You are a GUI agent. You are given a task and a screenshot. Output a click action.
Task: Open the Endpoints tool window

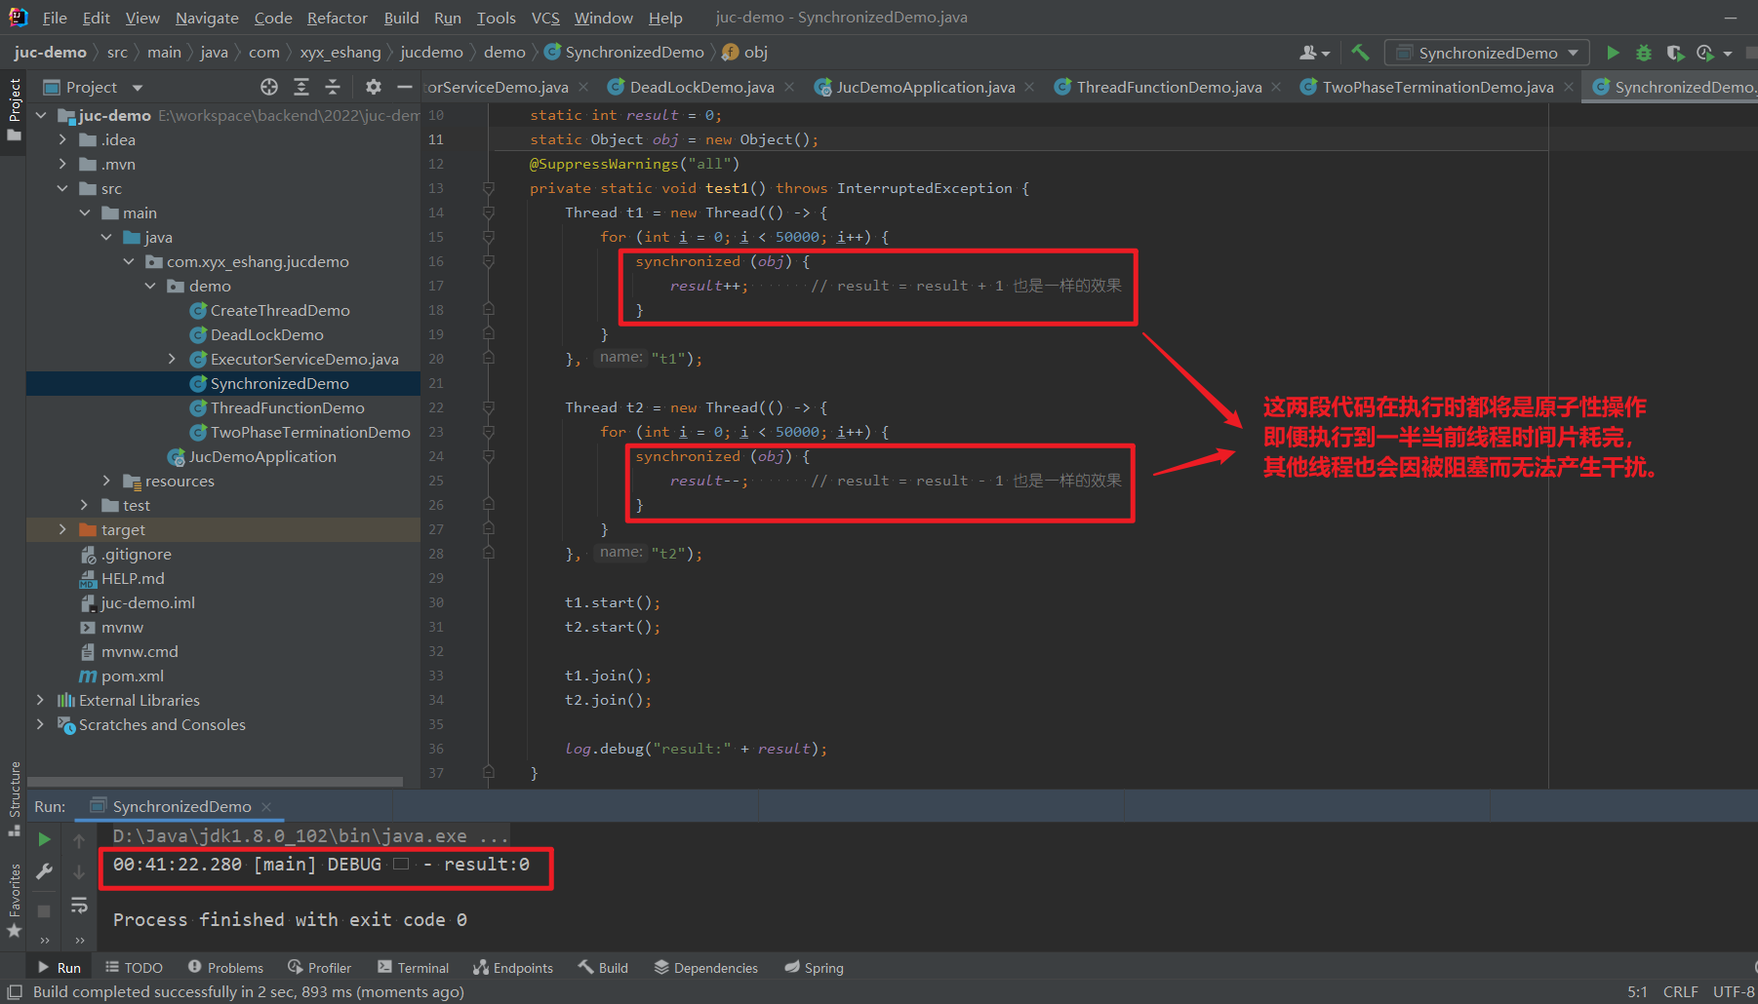[513, 968]
